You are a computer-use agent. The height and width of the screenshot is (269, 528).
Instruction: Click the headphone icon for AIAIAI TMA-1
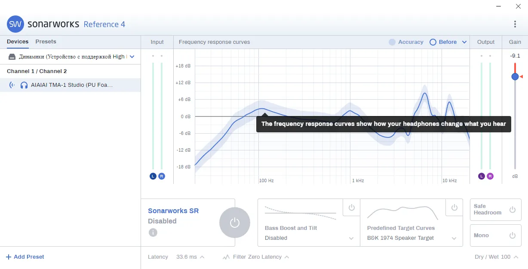24,85
